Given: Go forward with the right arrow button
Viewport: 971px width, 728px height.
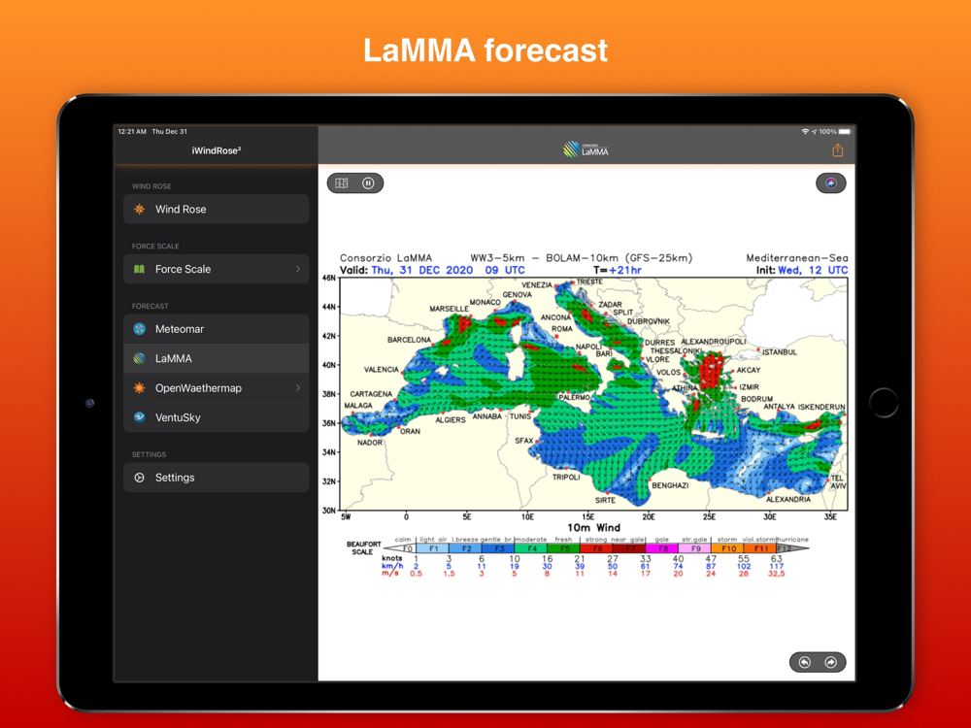Looking at the screenshot, I should tap(831, 662).
